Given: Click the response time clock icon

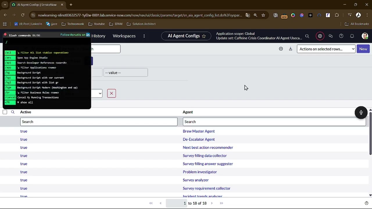Looking at the screenshot, I should click(366, 203).
